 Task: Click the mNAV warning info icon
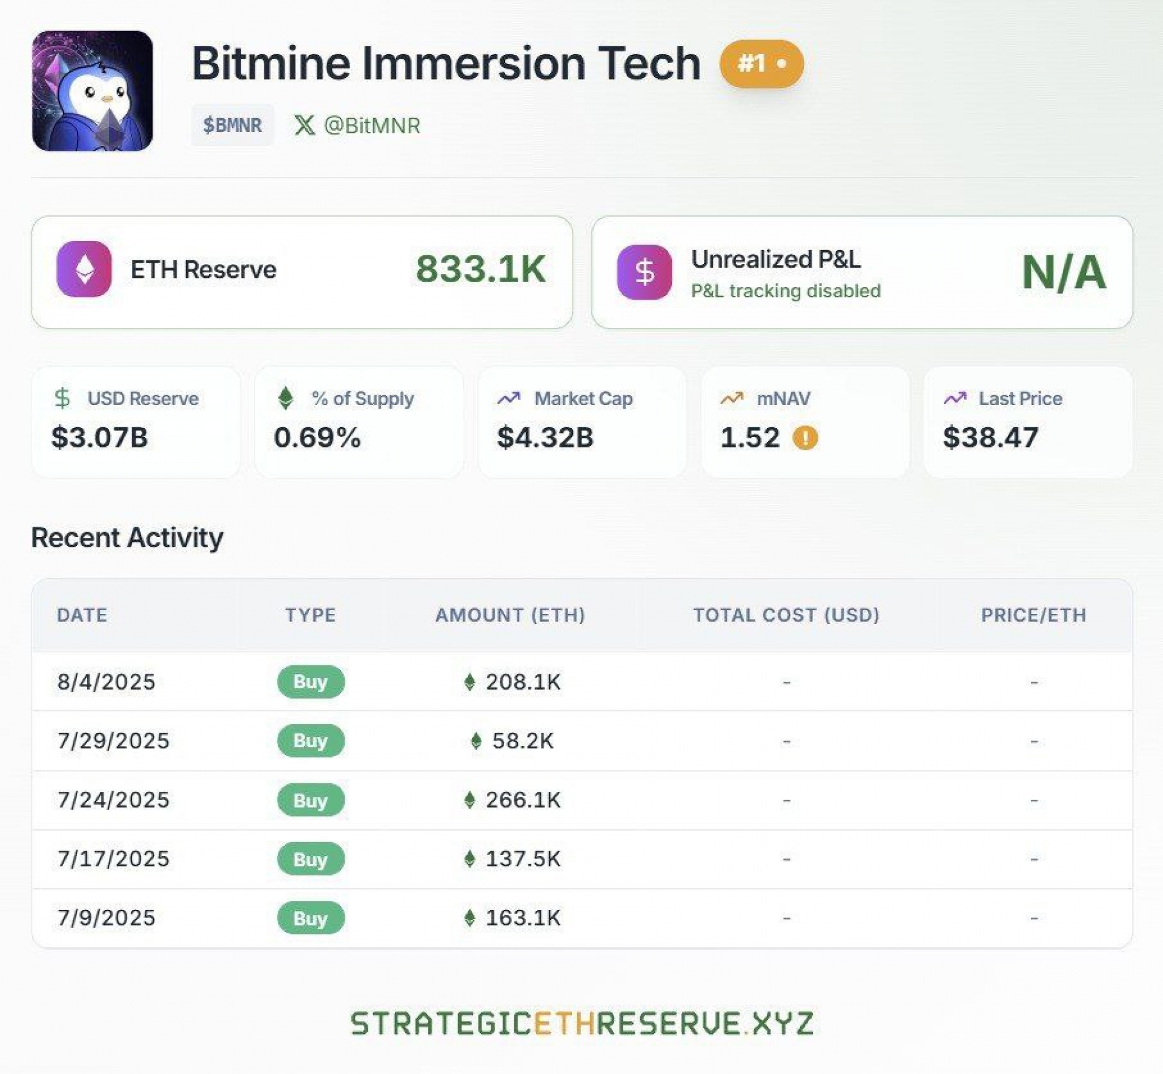(x=805, y=437)
